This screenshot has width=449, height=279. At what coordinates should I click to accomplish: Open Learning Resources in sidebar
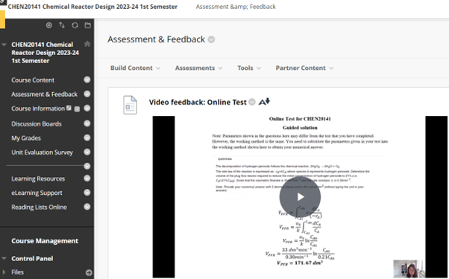pos(38,179)
